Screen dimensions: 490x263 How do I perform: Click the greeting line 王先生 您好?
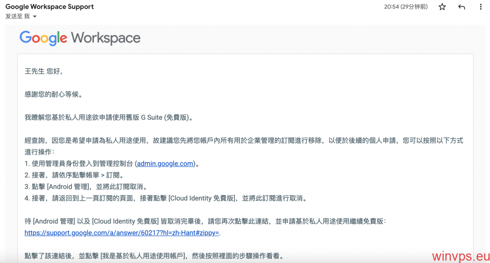[x=44, y=72]
